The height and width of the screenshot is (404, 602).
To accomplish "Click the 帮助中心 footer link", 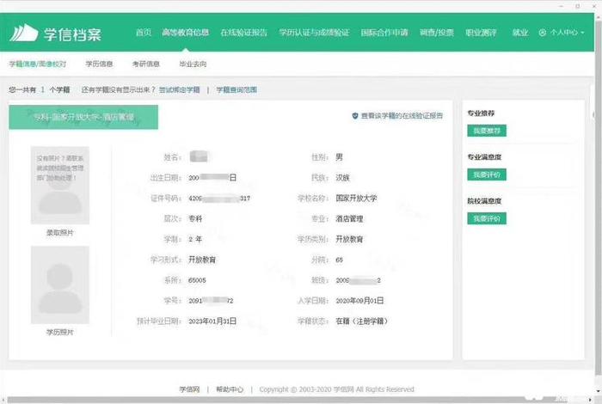I will [x=230, y=389].
